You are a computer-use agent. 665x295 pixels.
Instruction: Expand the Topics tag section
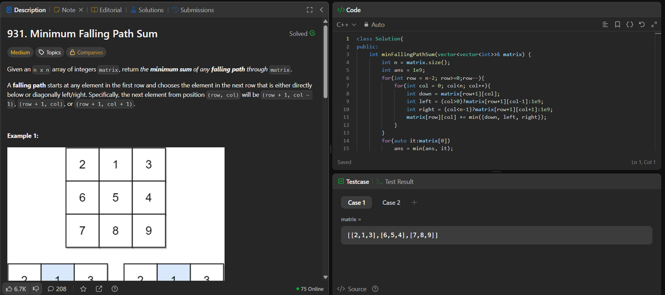coord(49,52)
